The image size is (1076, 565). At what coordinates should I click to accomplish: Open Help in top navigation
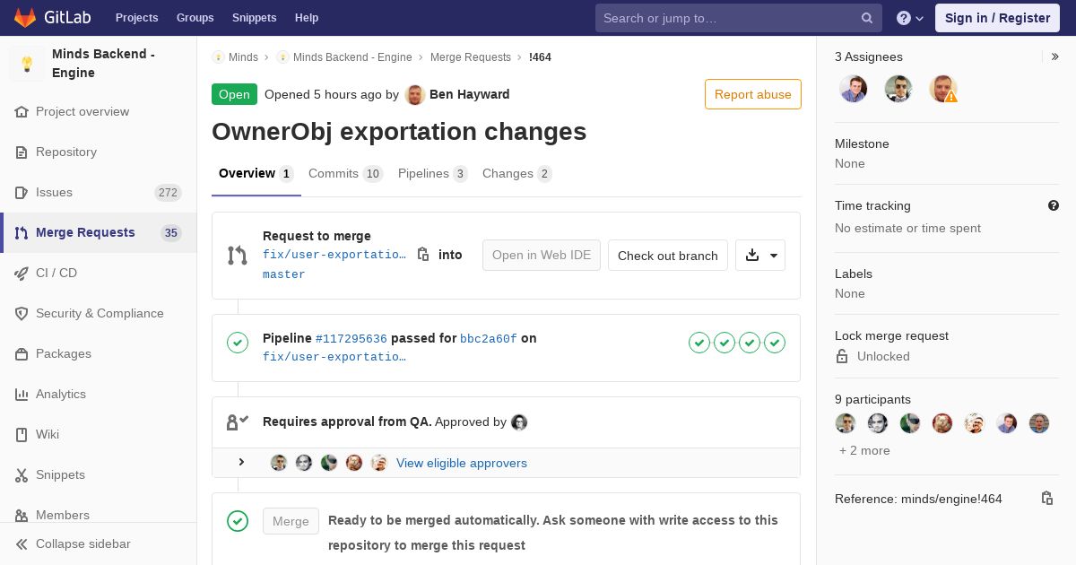tap(307, 18)
